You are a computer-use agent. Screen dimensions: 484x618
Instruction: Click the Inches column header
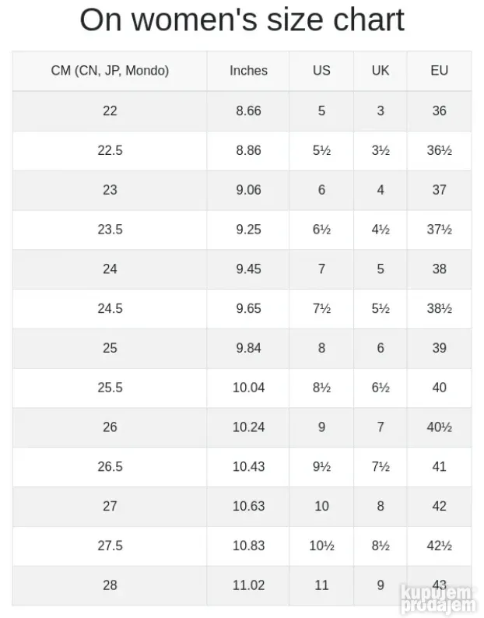pyautogui.click(x=248, y=71)
